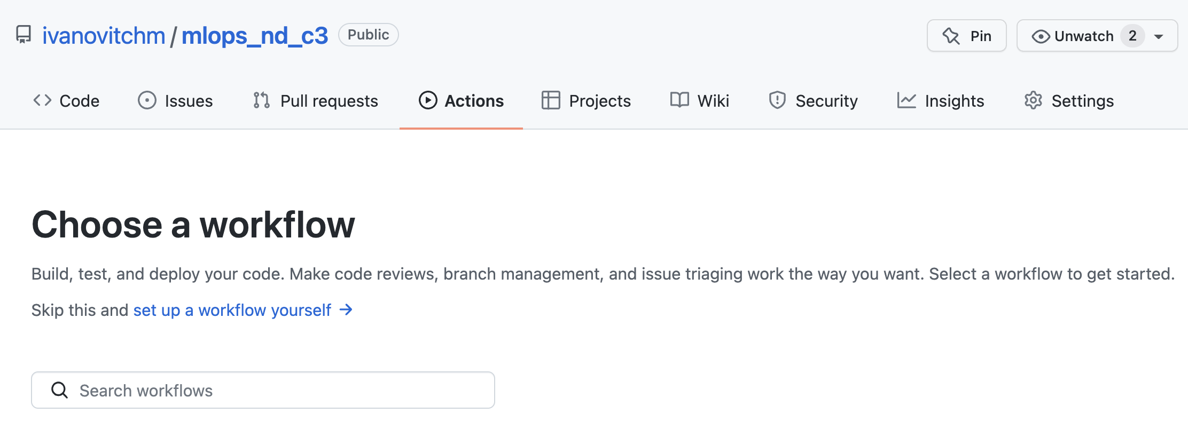Click the Pull requests git-branch icon
This screenshot has width=1188, height=429.
coord(261,100)
